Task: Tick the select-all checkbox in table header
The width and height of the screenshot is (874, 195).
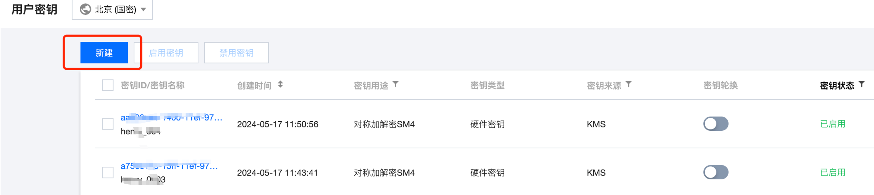Action: 108,85
